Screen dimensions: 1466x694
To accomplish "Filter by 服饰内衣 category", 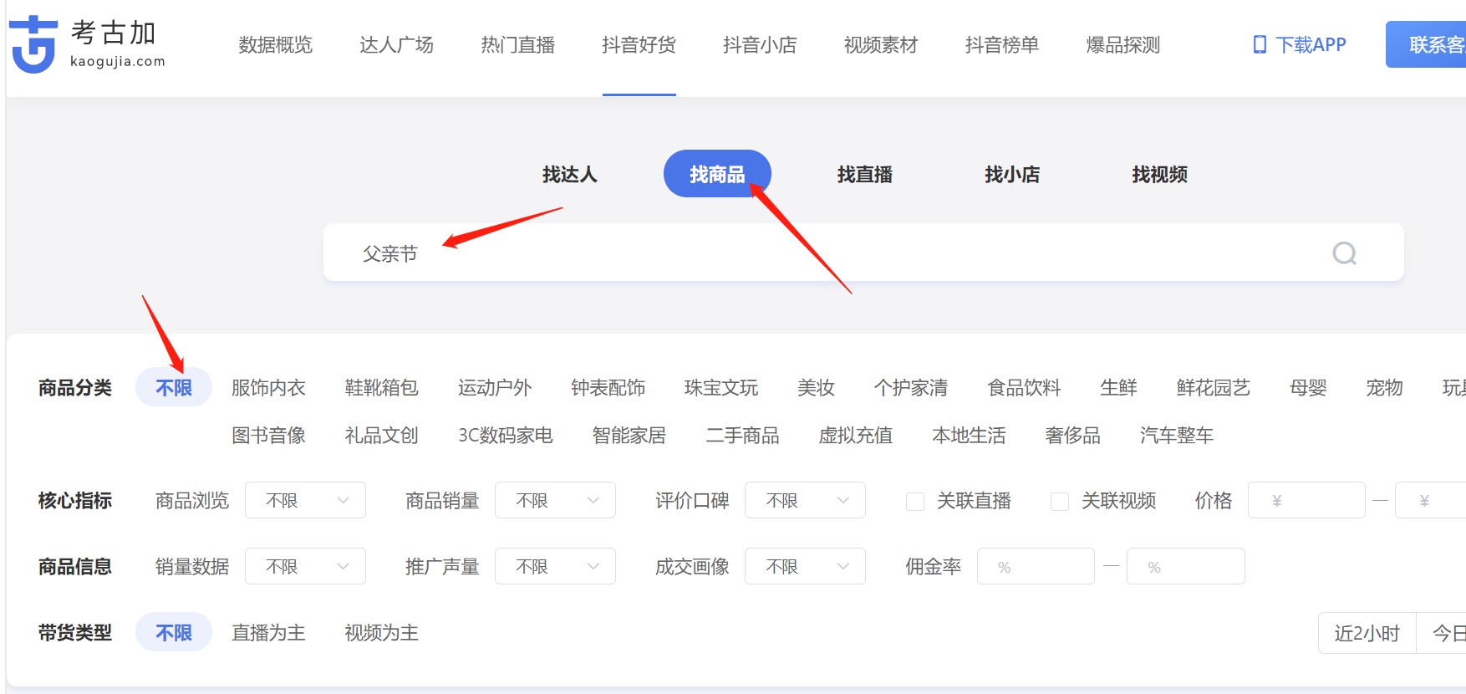I will pyautogui.click(x=268, y=387).
